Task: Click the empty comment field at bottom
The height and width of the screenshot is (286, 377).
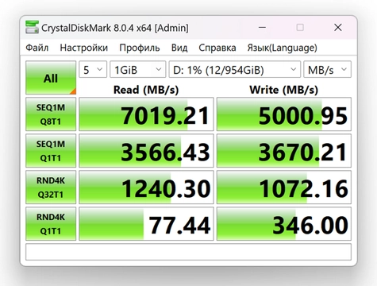Action: [x=188, y=252]
